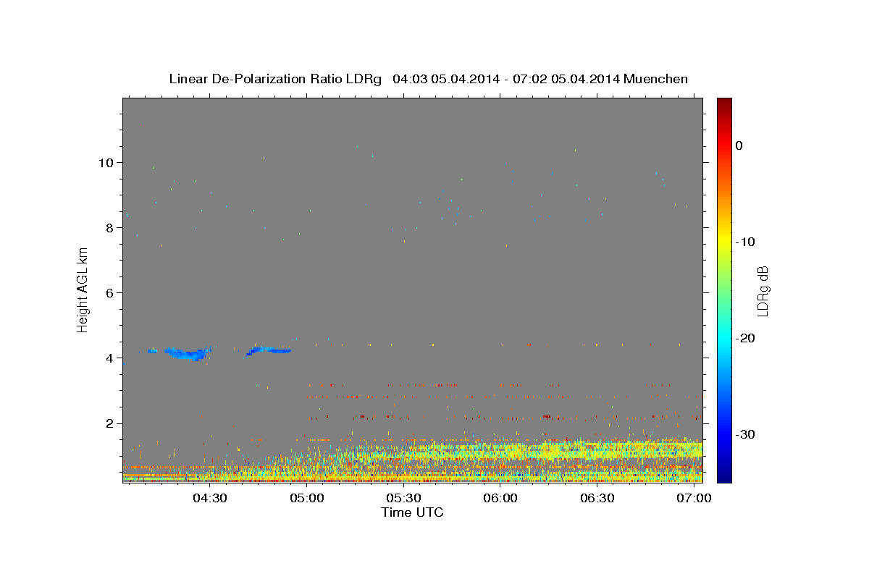Viewport: 869px width, 579px height.
Task: Click the colorbar tick label 0
Action: click(739, 145)
